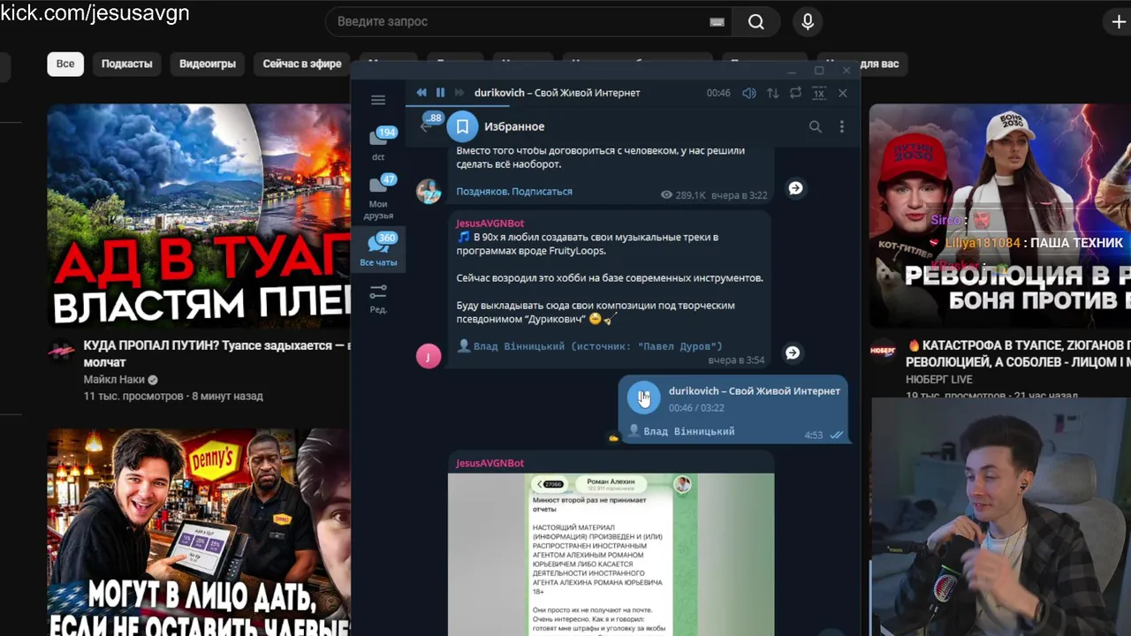Pause the durikovich audio message bubble

[x=644, y=397]
